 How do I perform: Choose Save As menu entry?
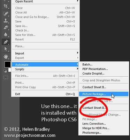46,26
